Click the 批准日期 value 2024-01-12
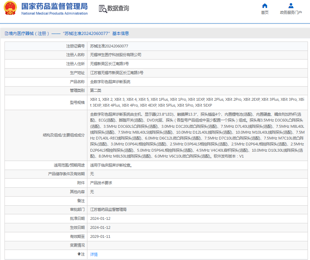The width and height of the screenshot is (310, 260). [x=100, y=218]
